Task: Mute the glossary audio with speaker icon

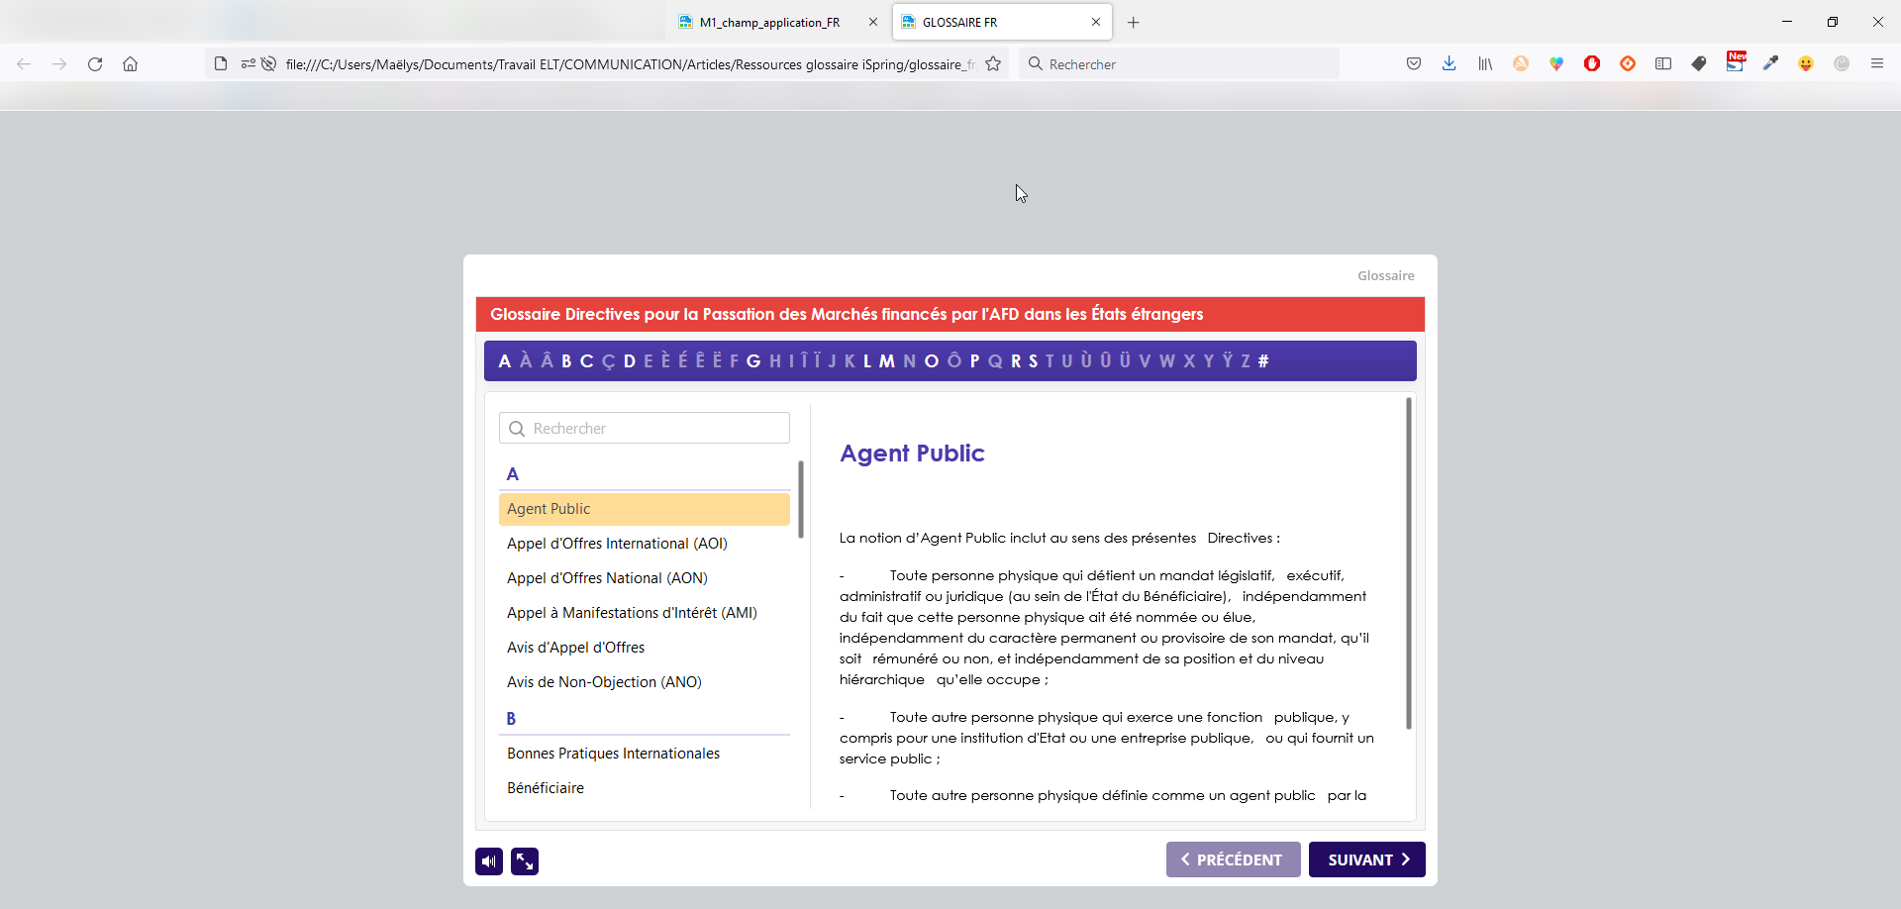Action: (x=489, y=861)
